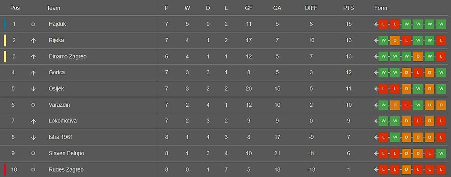Screen dimensions: 451x177
Task: Click the up arrow icon beside Gorica
Action: [33, 73]
